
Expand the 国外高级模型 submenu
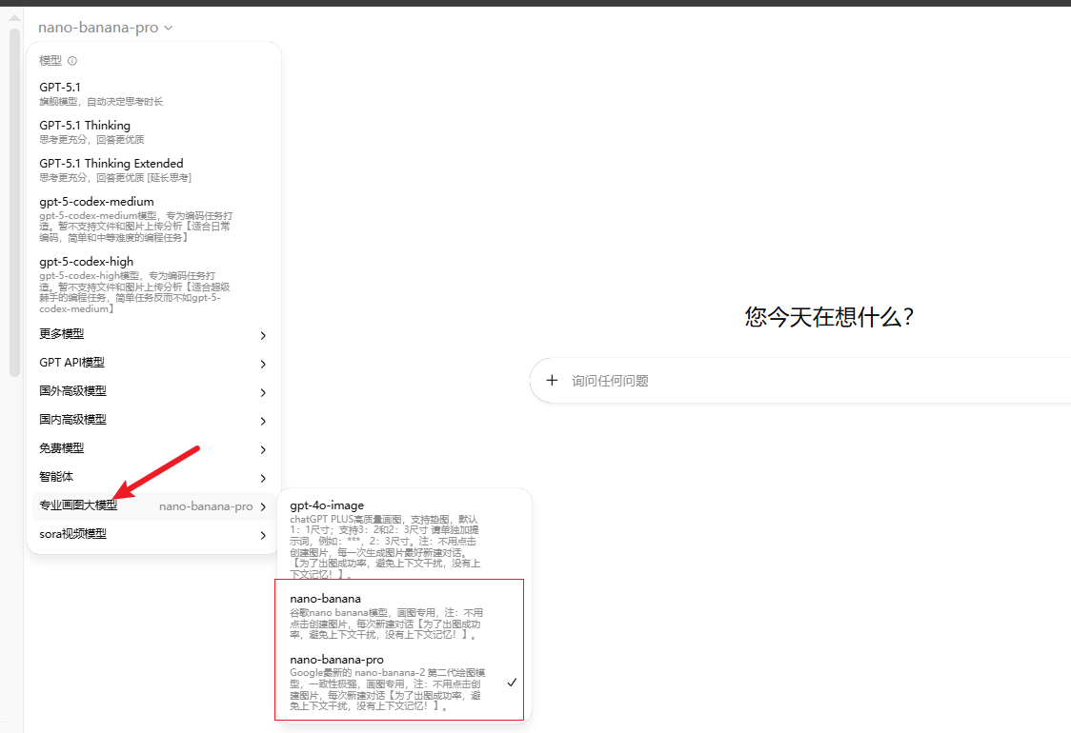[153, 392]
